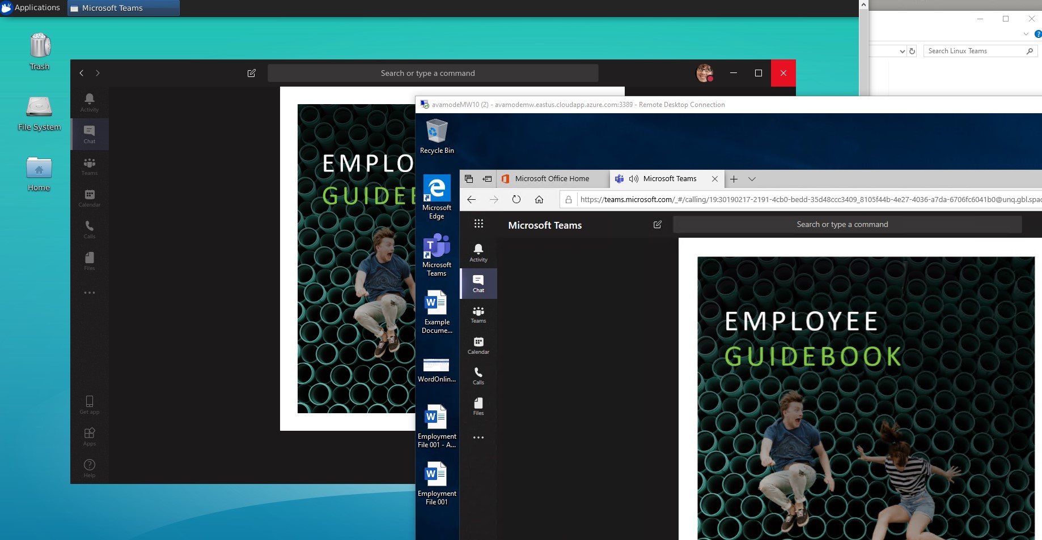
Task: Click Get app in the Teams sidebar
Action: point(89,404)
